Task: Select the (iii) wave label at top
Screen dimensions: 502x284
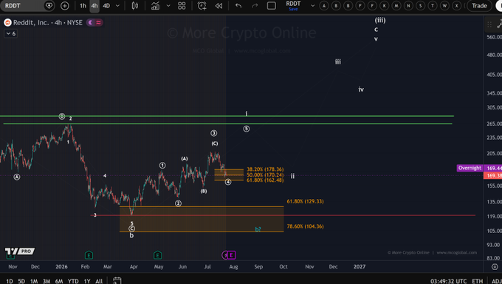Action: click(x=380, y=20)
